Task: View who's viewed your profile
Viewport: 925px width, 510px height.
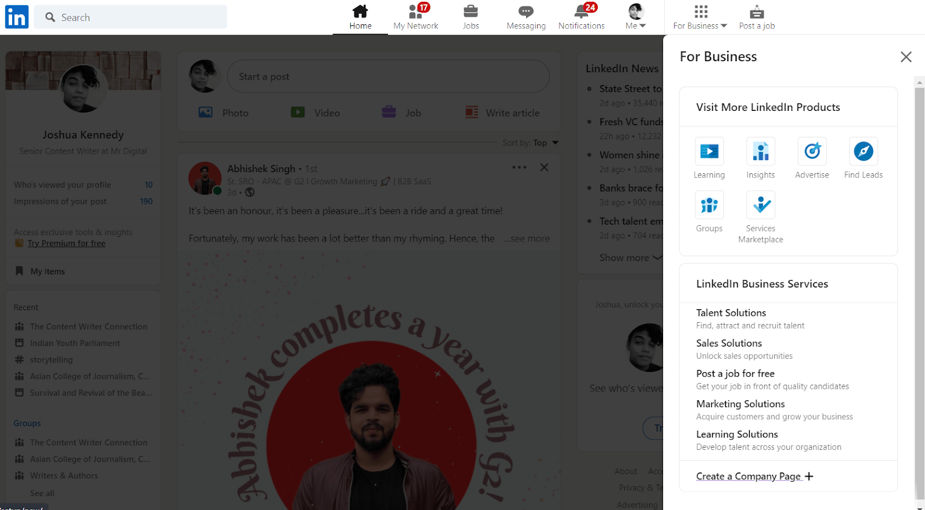Action: (83, 185)
